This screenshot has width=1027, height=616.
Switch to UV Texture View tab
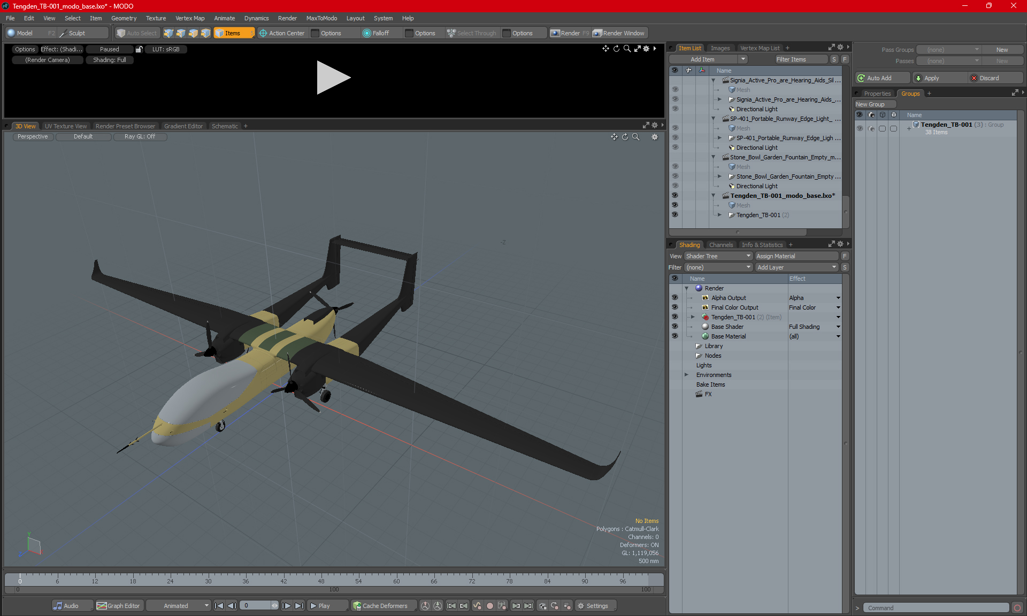(x=66, y=126)
